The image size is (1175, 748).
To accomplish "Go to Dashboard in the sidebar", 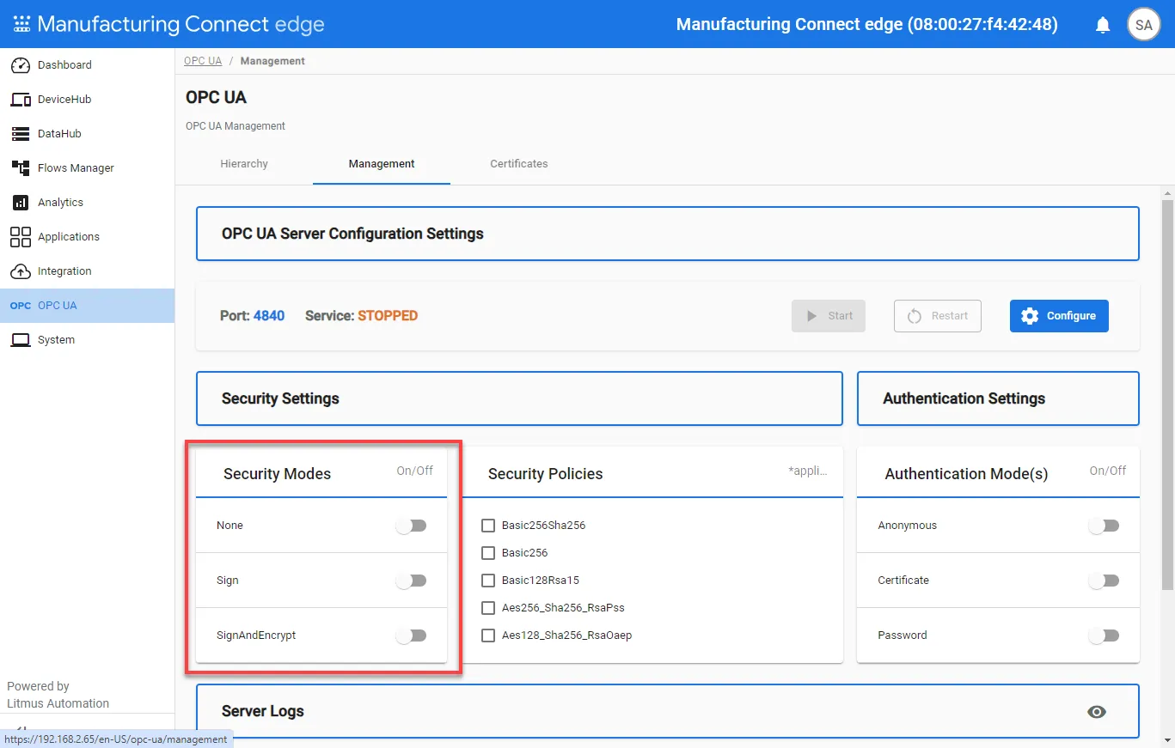I will 87,65.
